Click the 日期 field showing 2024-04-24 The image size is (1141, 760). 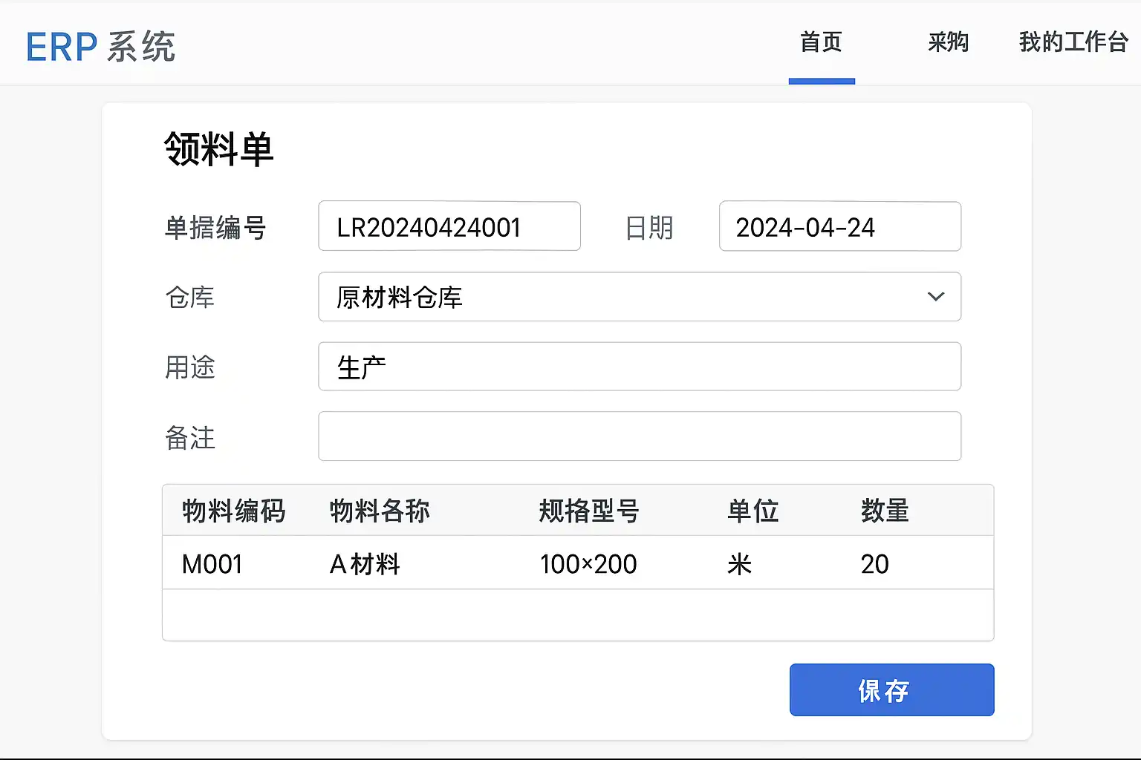click(x=839, y=226)
